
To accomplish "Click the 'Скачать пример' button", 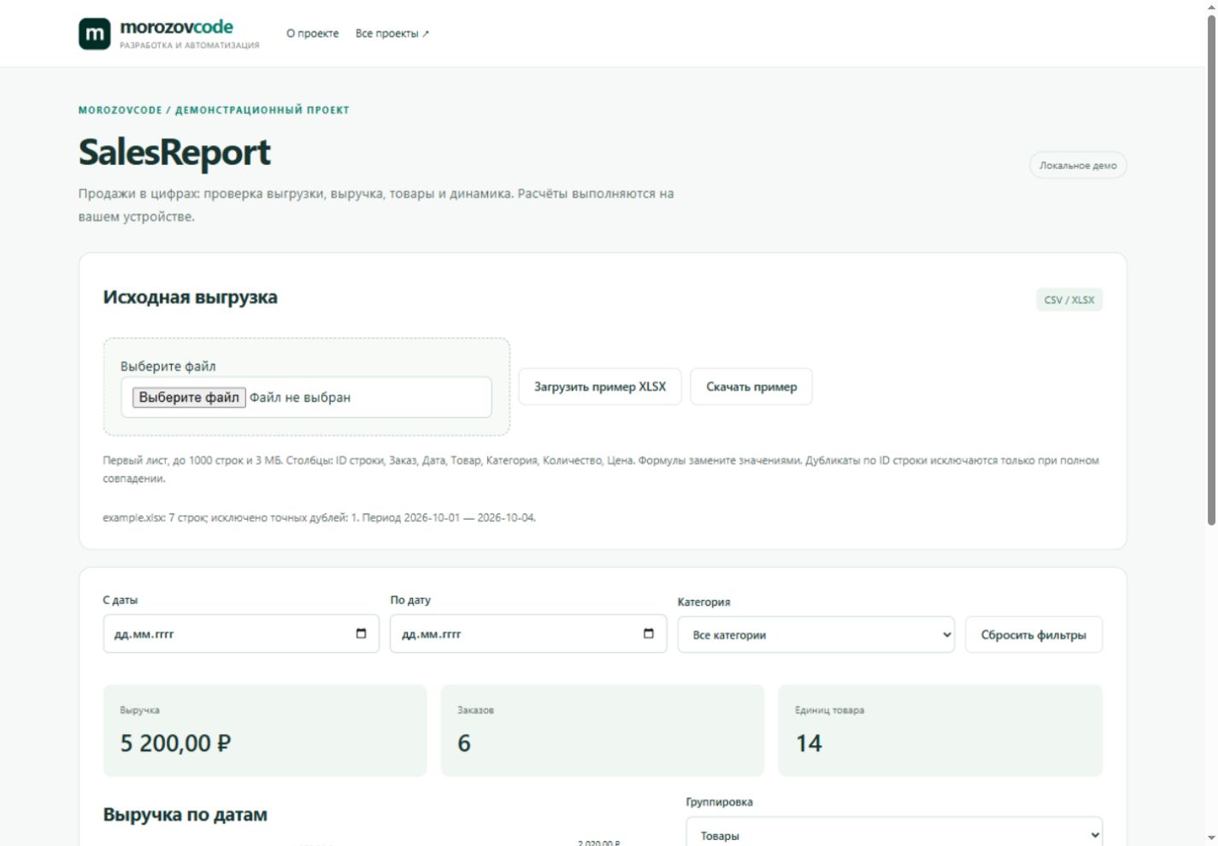I will tap(751, 387).
